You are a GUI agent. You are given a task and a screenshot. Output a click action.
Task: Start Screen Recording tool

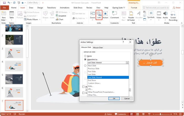[173, 16]
